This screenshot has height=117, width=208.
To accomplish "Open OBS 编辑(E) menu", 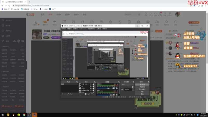I will coord(69,29).
